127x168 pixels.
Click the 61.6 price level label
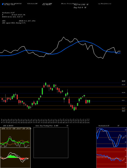[x=123, y=100]
